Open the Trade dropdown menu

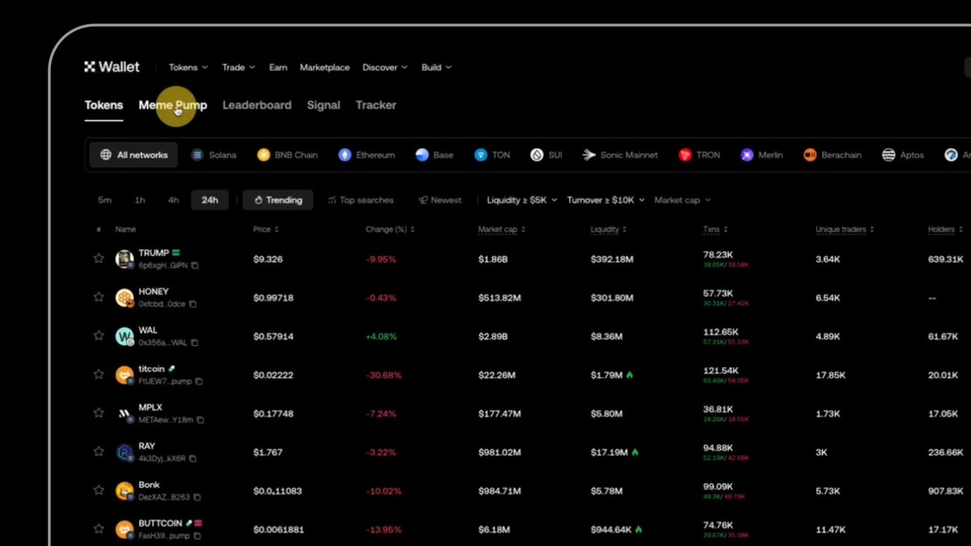pyautogui.click(x=239, y=68)
